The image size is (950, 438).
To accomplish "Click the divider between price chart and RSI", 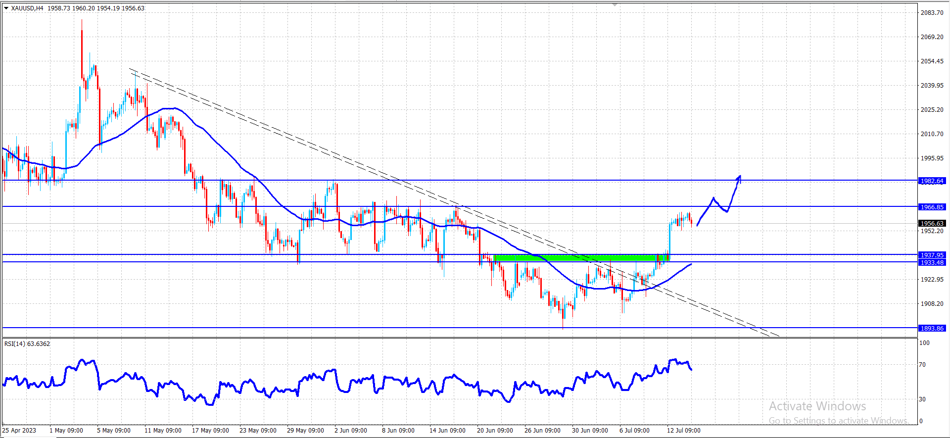I will coord(459,338).
